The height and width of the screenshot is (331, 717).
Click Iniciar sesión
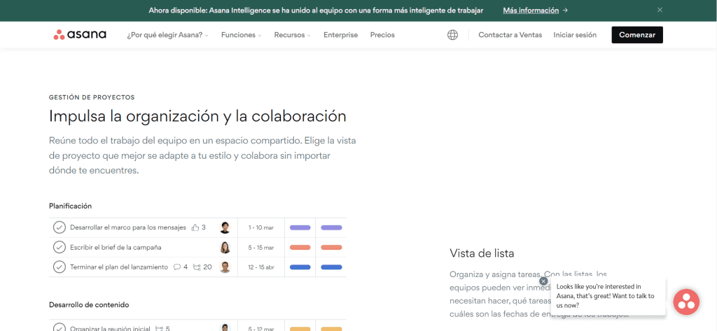575,35
